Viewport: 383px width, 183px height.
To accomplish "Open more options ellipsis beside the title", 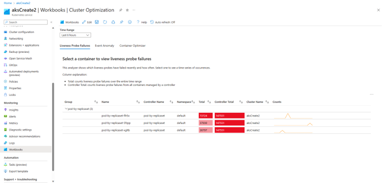I will pos(134,10).
